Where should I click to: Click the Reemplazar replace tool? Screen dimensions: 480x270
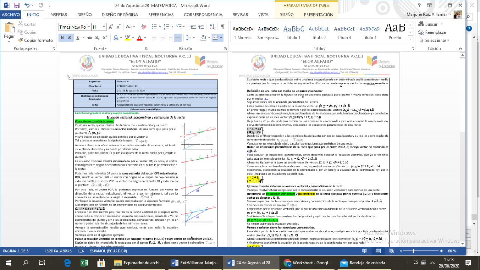(x=433, y=32)
